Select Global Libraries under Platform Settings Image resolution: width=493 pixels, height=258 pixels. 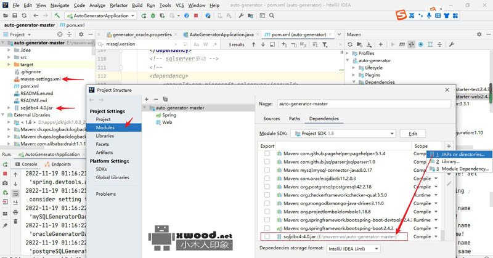(x=112, y=177)
